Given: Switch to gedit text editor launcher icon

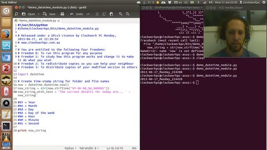Looking at the screenshot, I should [x=6, y=115].
